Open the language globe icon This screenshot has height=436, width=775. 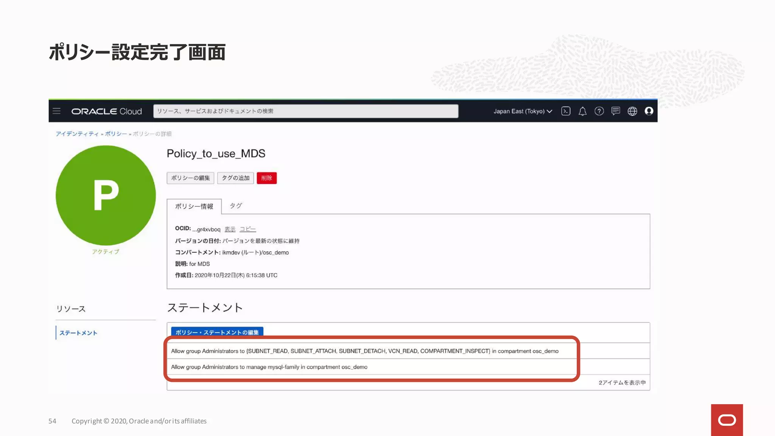(x=632, y=111)
